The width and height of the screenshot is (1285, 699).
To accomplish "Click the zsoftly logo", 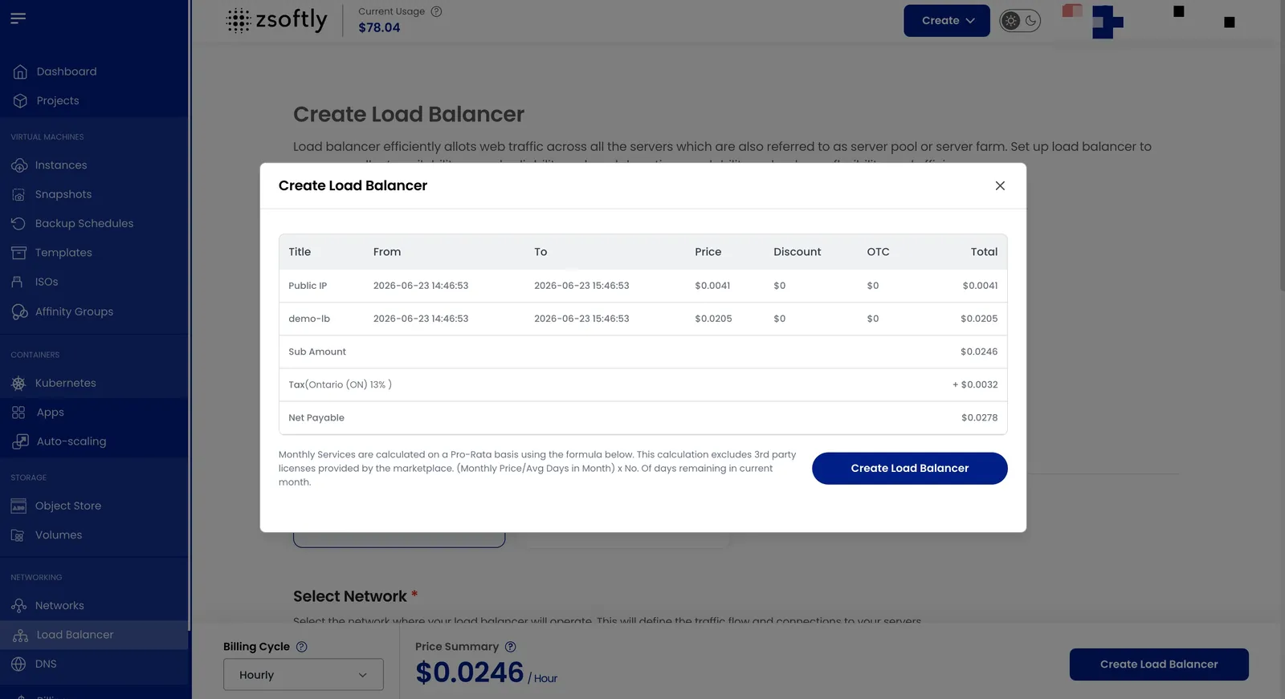I will point(277,20).
